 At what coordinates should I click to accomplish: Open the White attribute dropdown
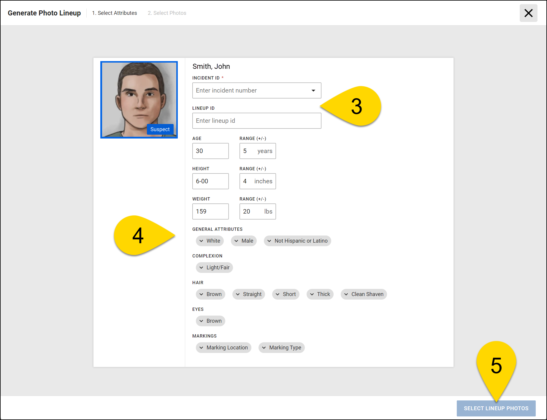pos(210,241)
